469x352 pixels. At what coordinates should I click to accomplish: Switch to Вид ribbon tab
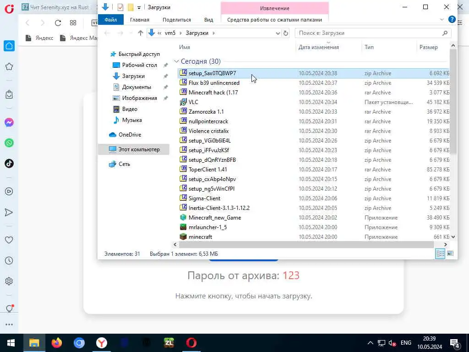tap(209, 19)
